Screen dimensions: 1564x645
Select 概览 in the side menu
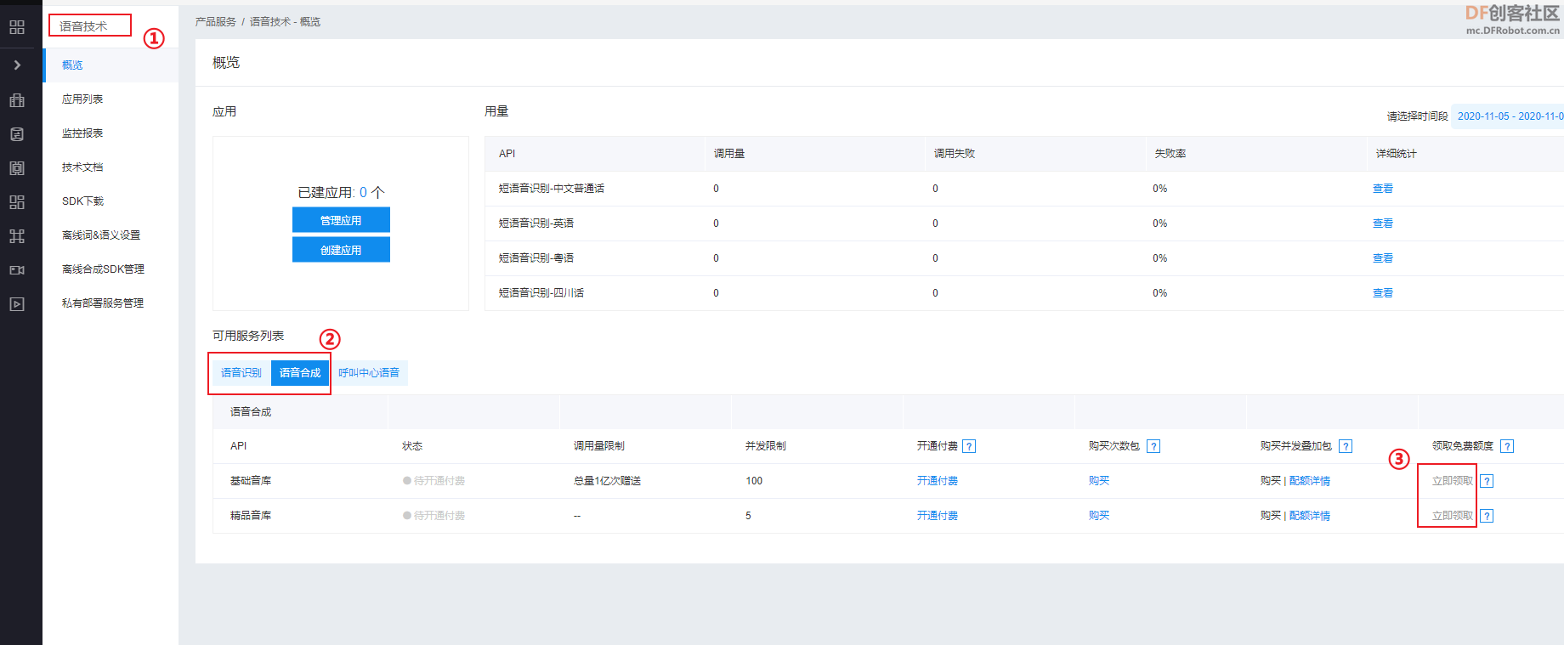coord(110,65)
